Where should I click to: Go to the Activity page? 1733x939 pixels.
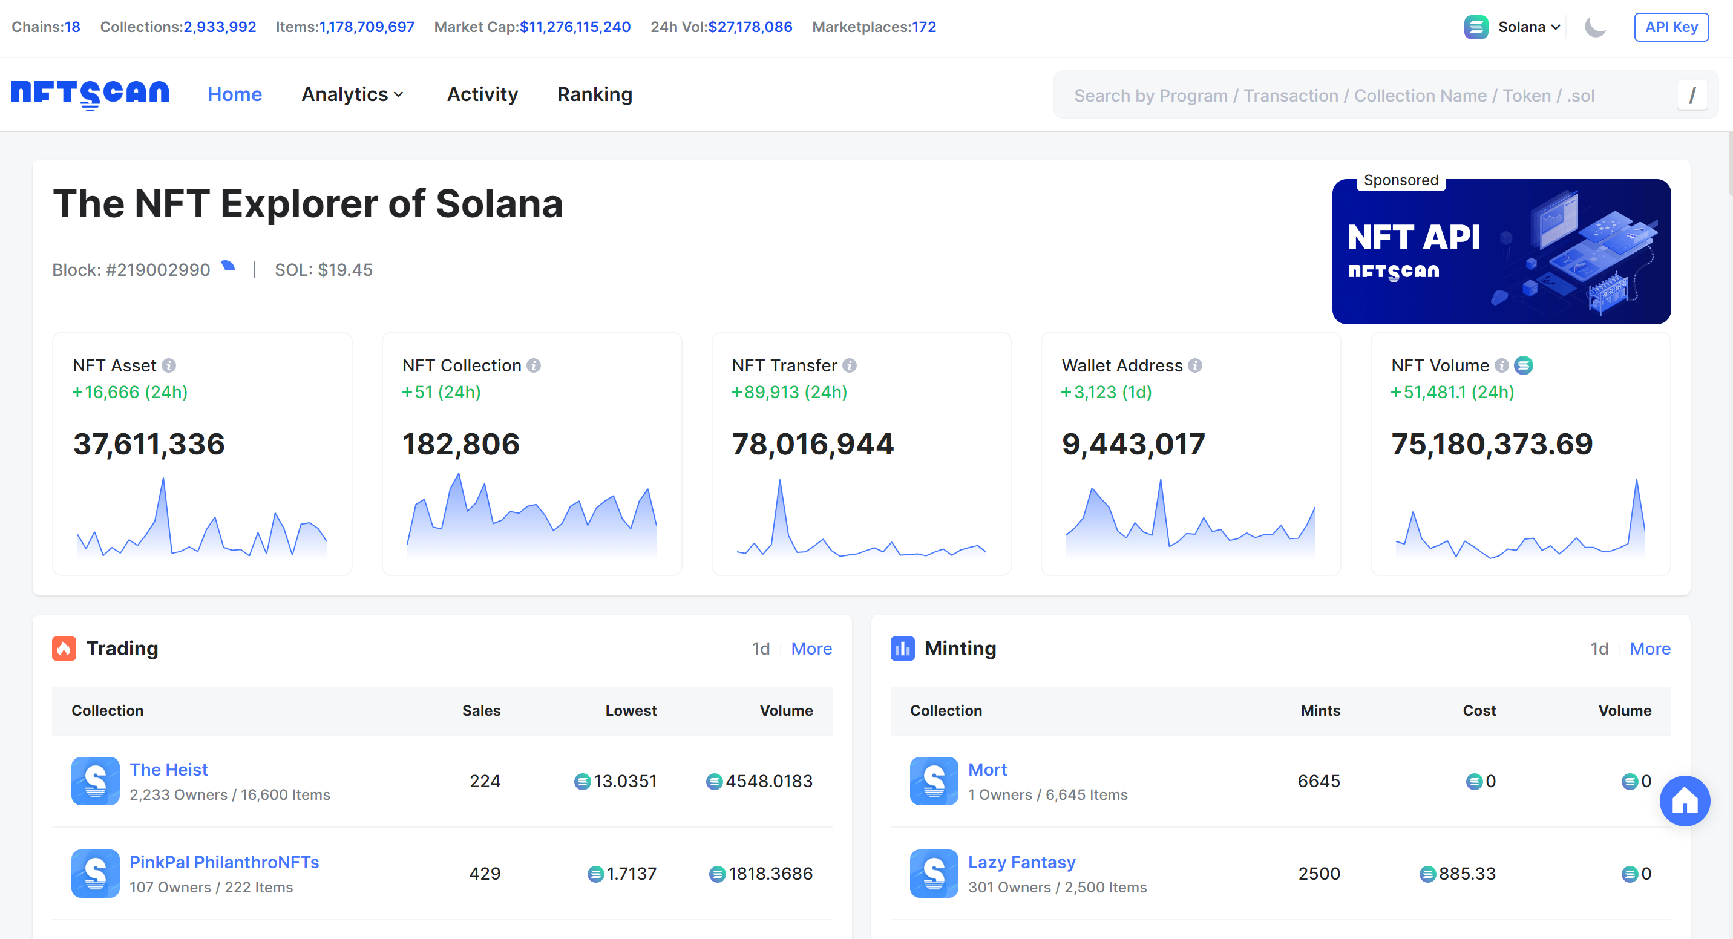(x=482, y=94)
